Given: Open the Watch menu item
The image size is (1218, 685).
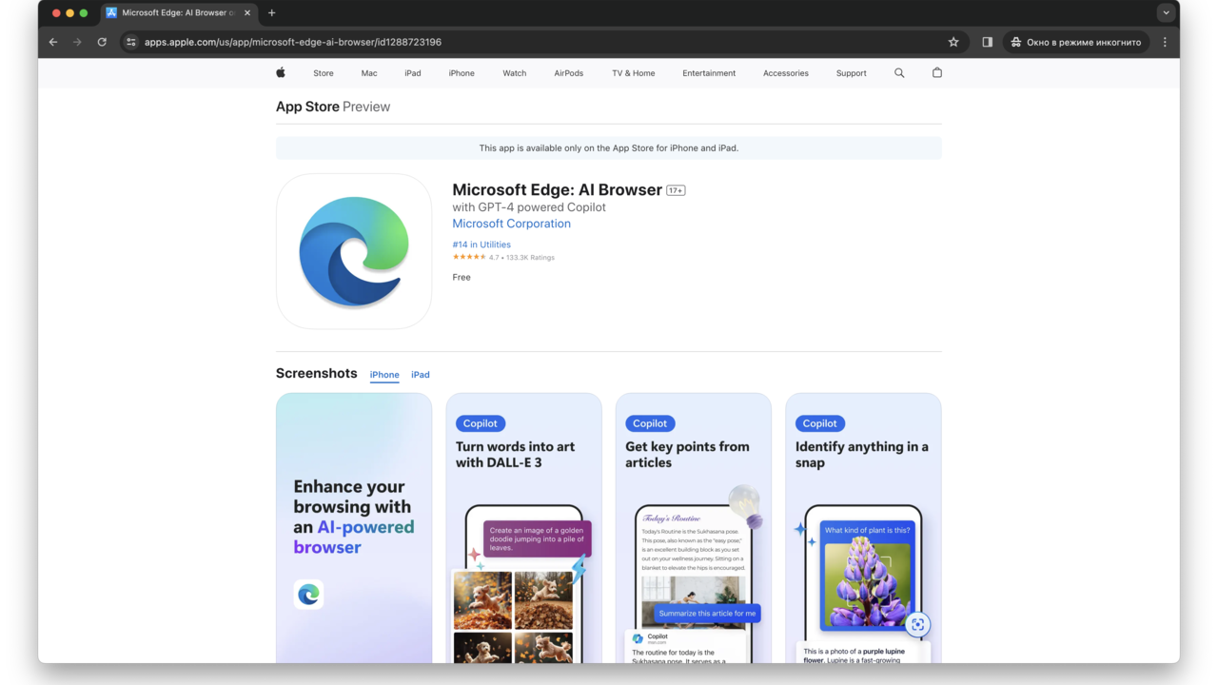Looking at the screenshot, I should (x=515, y=73).
